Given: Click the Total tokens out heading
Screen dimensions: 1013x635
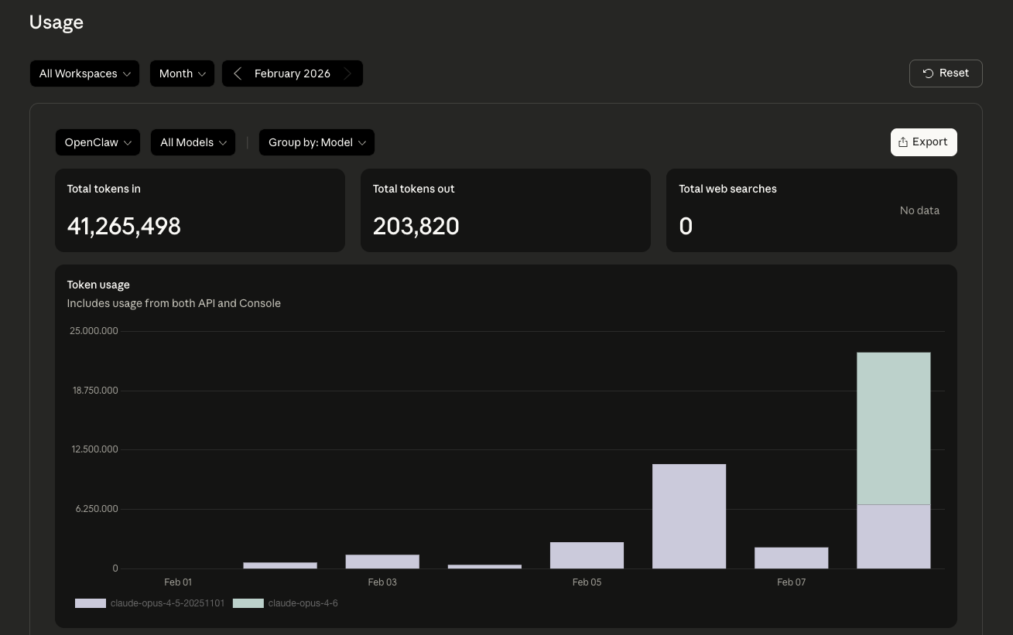Looking at the screenshot, I should (x=414, y=189).
